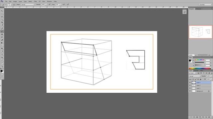
Task: Open the File menu
Action: click(x=6, y=1)
